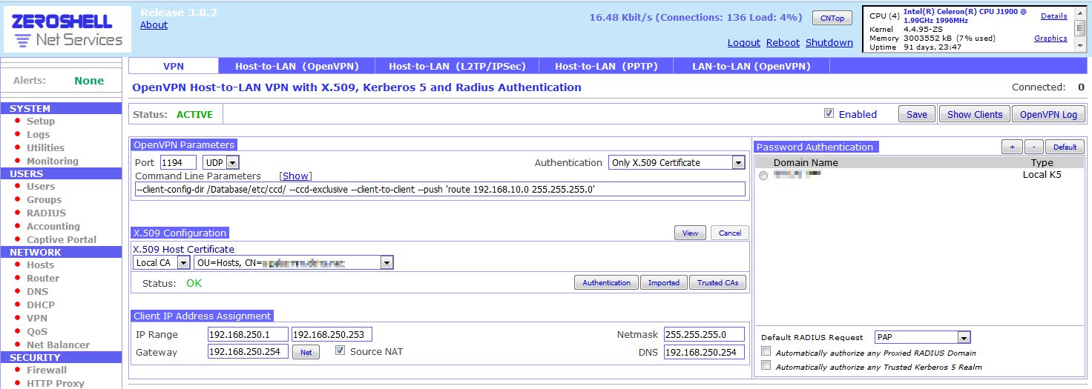
Task: Click the Logout link
Action: tap(743, 42)
